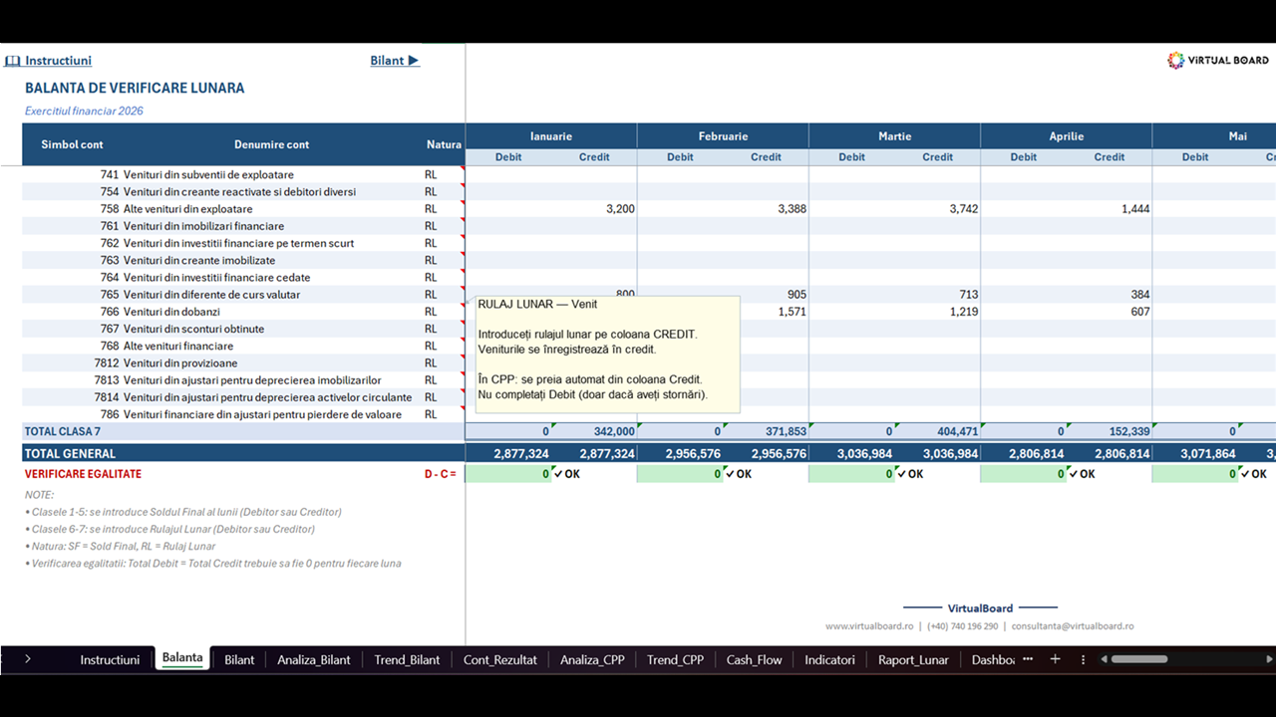Open the Instructiuni link with the book icon
Image resolution: width=1276 pixels, height=717 pixels.
coord(48,61)
